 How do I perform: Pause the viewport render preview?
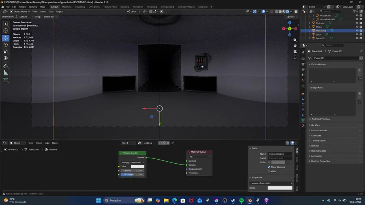296,12
